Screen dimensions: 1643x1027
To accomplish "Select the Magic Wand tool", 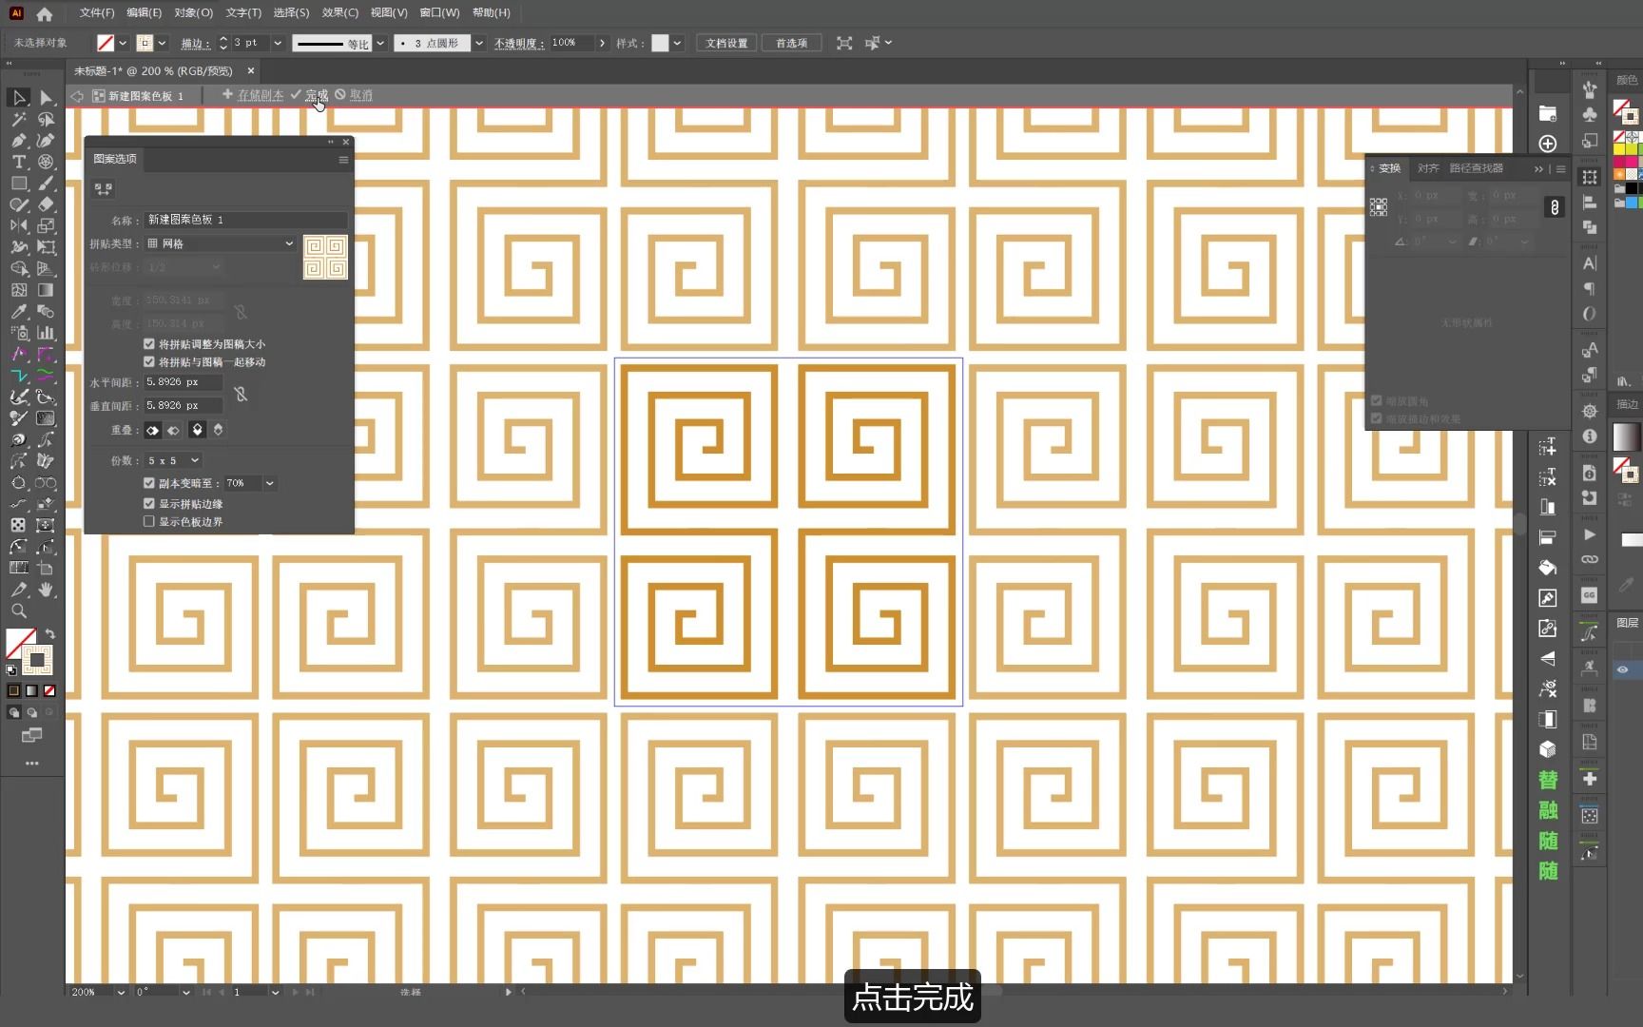I will click(x=18, y=119).
